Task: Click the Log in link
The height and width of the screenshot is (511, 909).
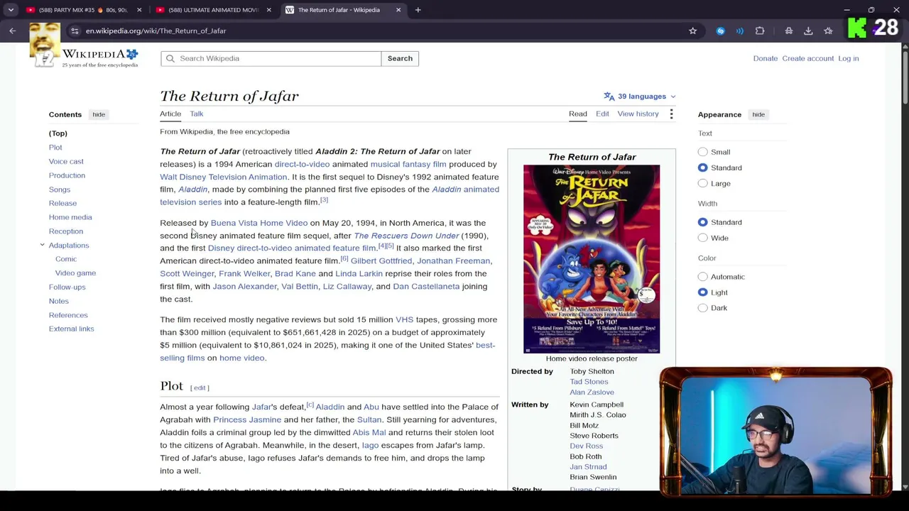Action: 848,58
